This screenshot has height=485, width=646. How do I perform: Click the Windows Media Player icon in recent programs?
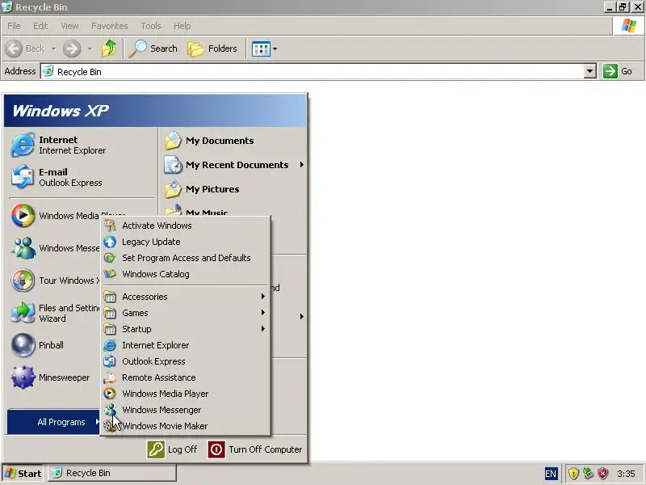pyautogui.click(x=23, y=215)
